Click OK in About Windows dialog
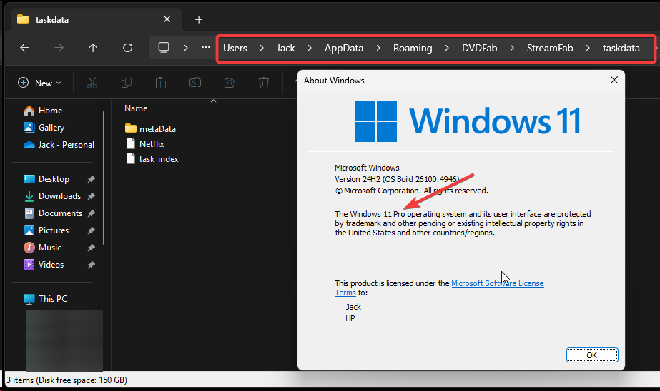The width and height of the screenshot is (660, 391). click(x=591, y=355)
